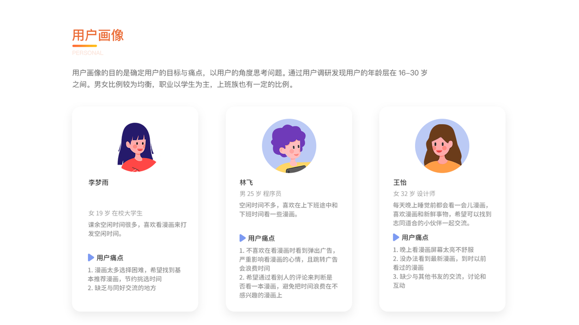Screen dimensions: 579x325
Task: Click the text 男 25 岁 程序员
Action: (x=260, y=193)
